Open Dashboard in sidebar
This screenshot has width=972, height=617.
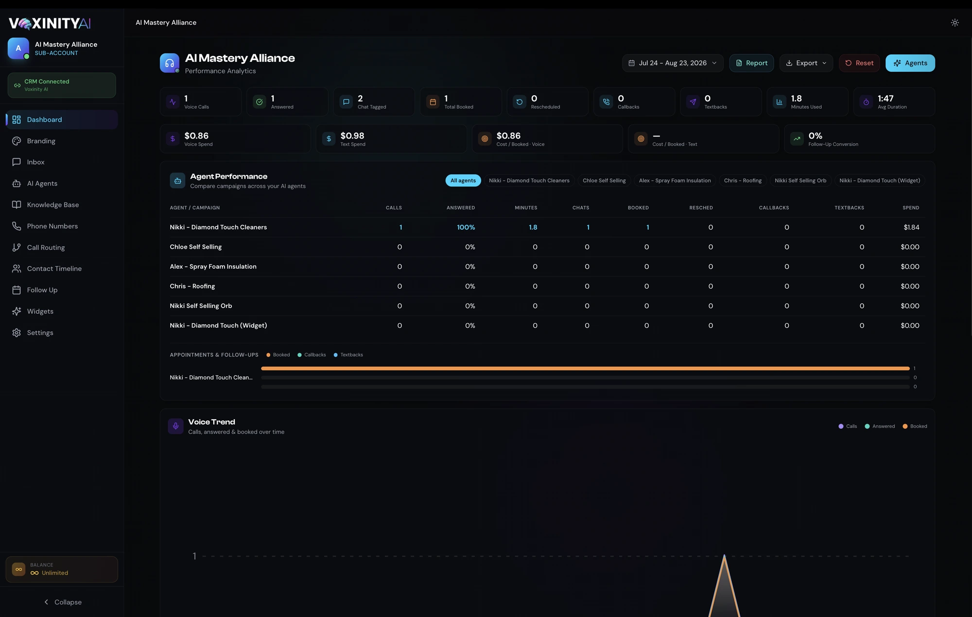[x=62, y=120]
